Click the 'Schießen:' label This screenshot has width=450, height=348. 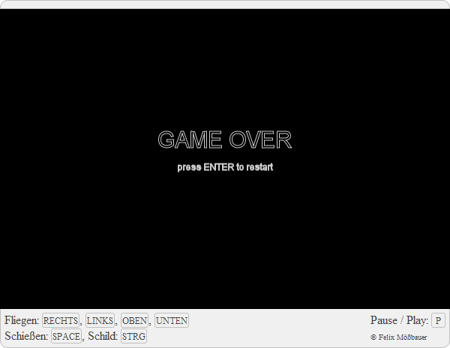pyautogui.click(x=26, y=336)
